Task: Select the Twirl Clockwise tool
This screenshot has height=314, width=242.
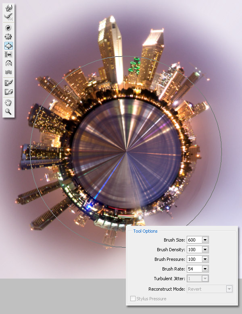Action: pos(8,28)
